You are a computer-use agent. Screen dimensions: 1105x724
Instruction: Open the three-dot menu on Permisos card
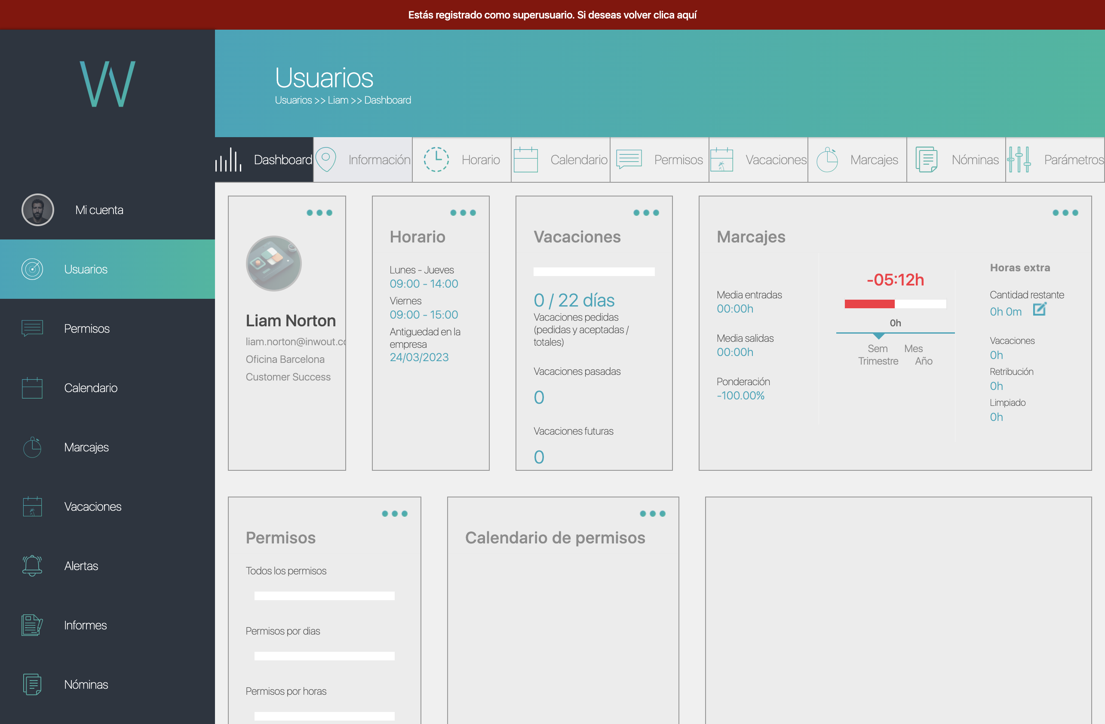[x=395, y=513]
